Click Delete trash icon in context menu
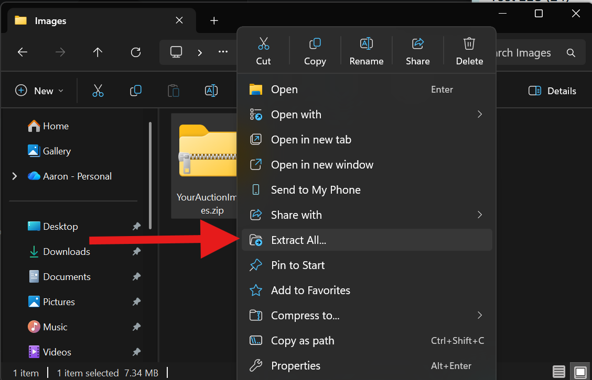The image size is (592, 380). pos(469,51)
